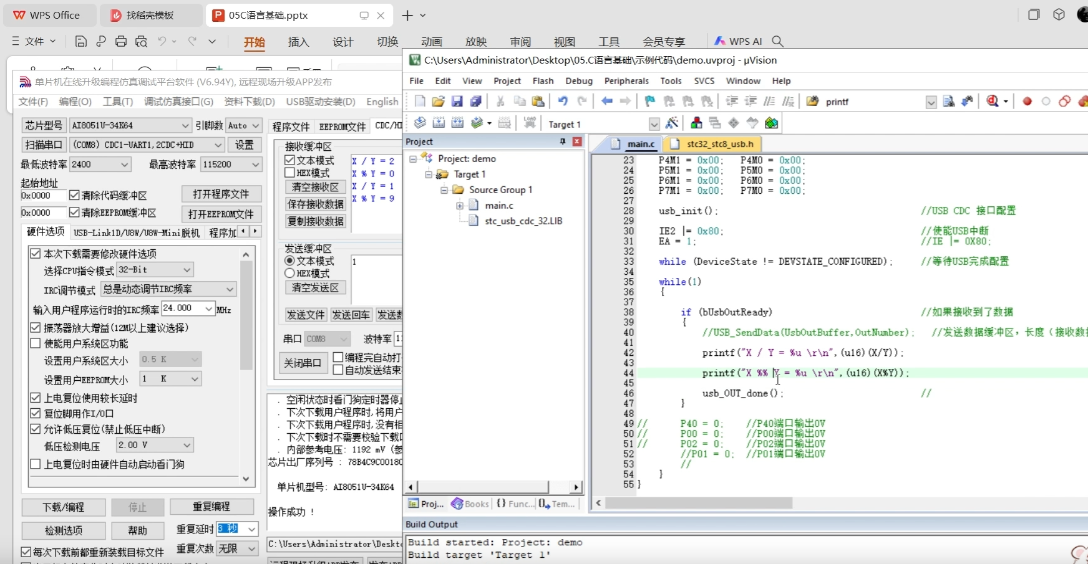Screen dimensions: 1088x564
Task: Insert a bookmark with the flag icon
Action: 649,101
